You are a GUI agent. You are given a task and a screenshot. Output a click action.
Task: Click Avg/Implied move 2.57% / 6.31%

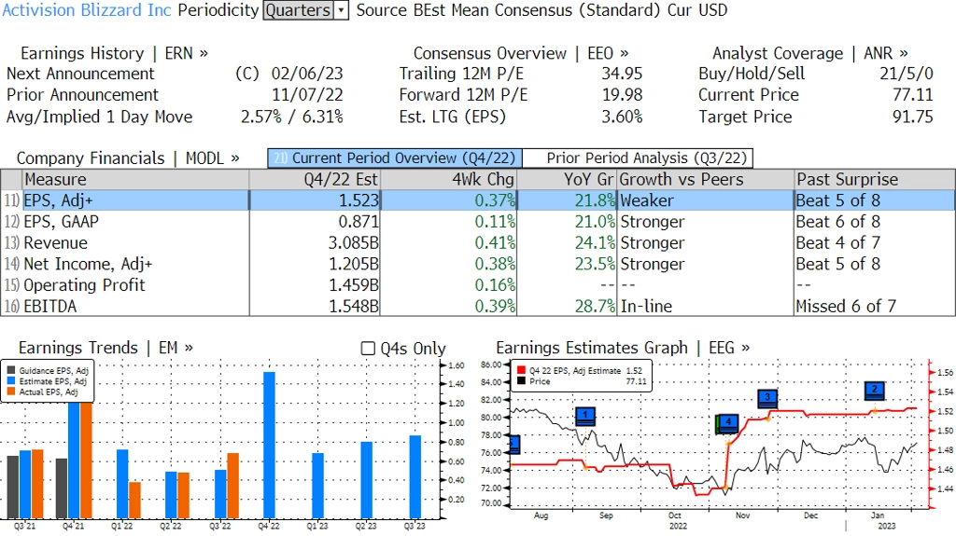[292, 117]
